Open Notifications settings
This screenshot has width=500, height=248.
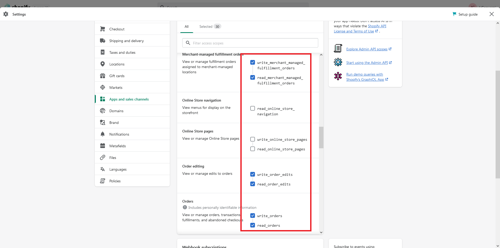tap(132, 134)
